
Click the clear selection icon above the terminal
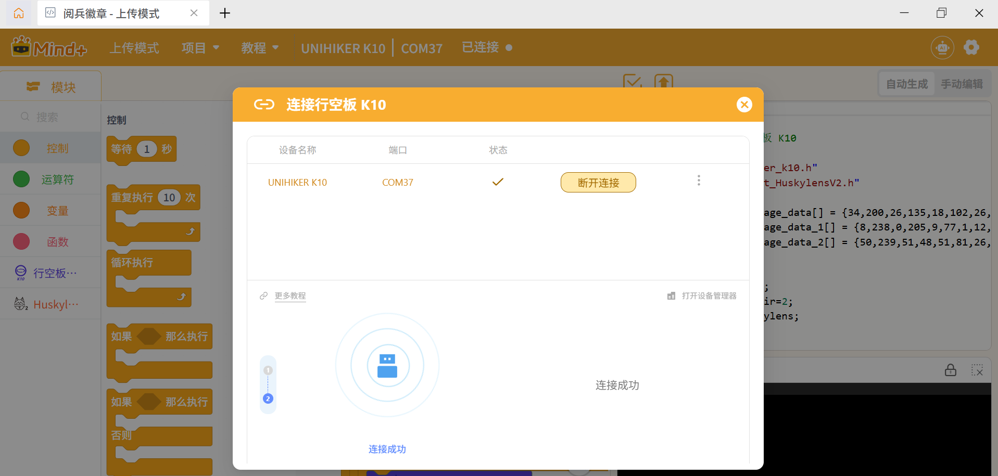(x=977, y=370)
